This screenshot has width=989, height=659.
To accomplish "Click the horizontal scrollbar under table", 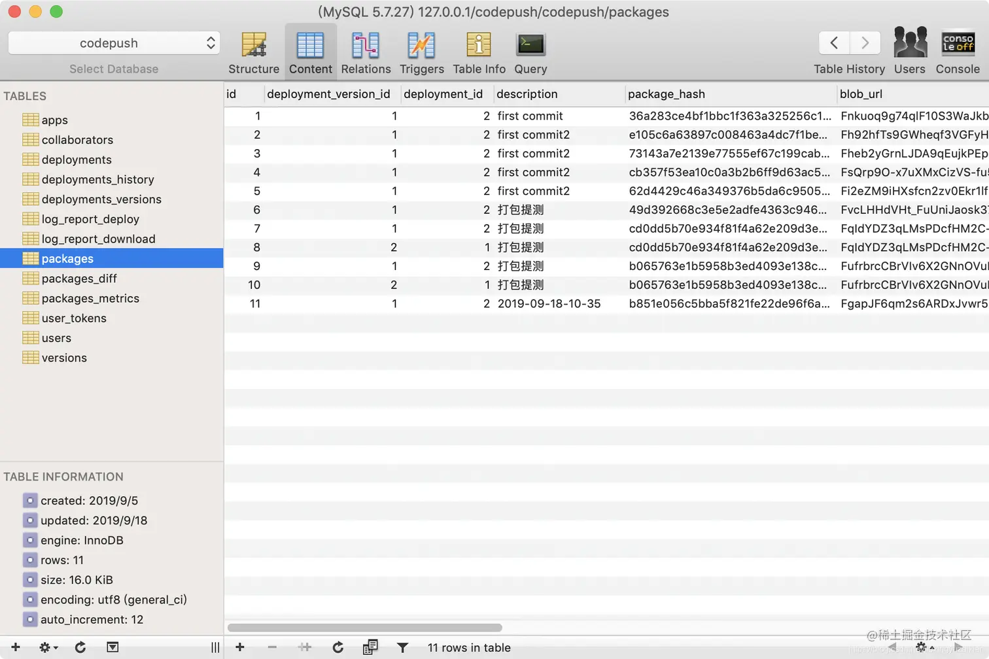I will coord(364,628).
